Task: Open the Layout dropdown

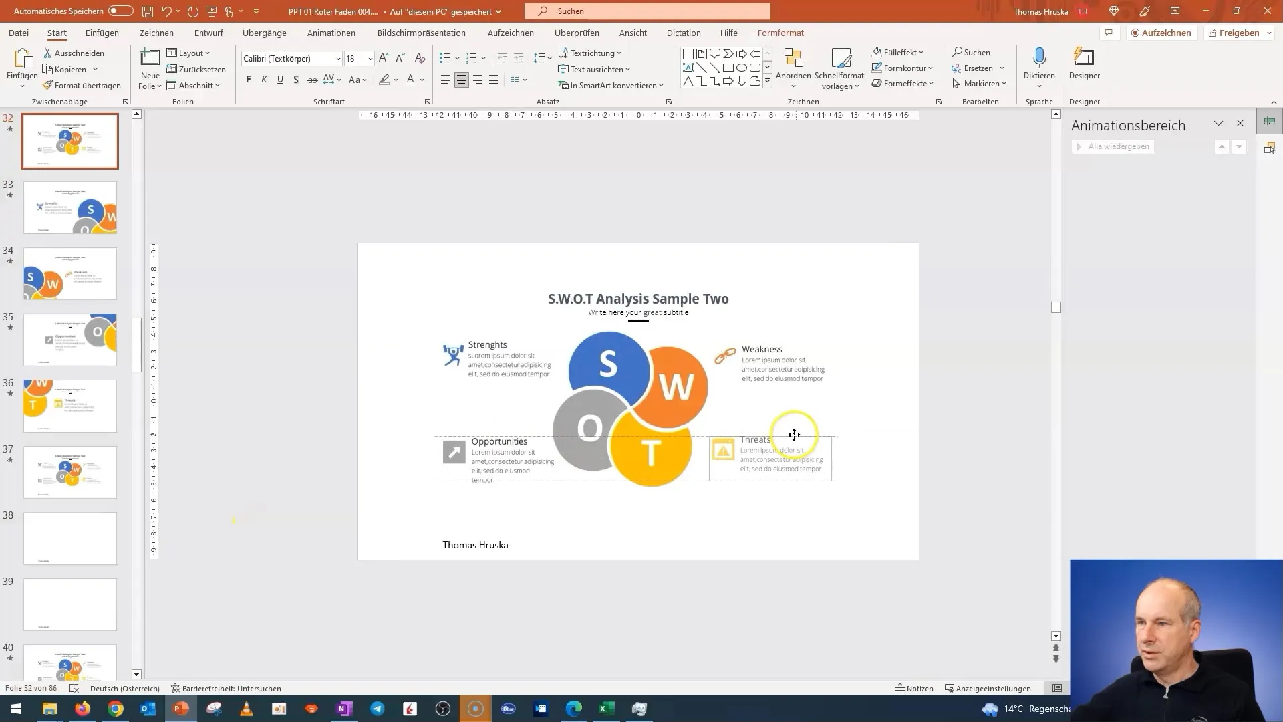Action: [x=188, y=53]
